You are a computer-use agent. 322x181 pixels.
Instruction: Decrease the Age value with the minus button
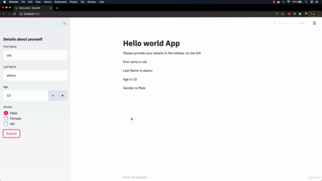53,96
